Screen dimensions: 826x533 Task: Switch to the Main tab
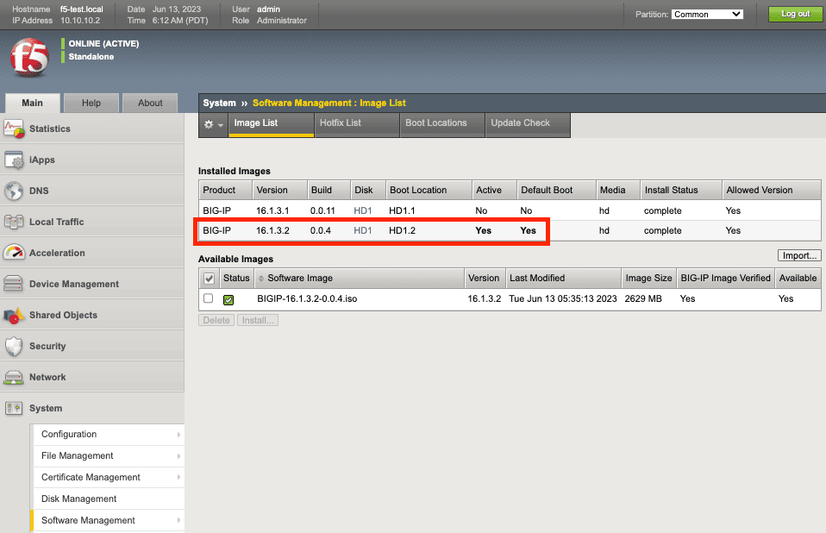pyautogui.click(x=32, y=103)
